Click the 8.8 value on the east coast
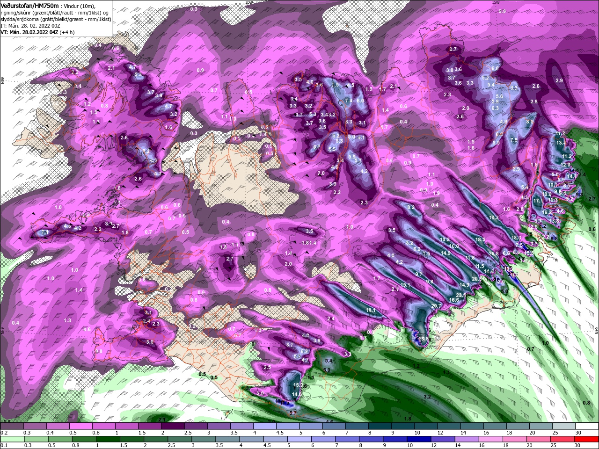Viewport: 599px width, 449px height. tap(555, 239)
